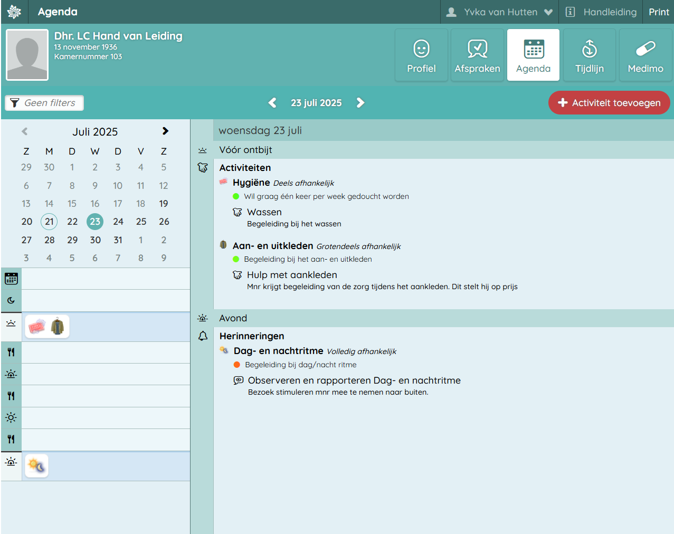Go to the next day arrow
Screen dimensions: 674x534
pyautogui.click(x=360, y=103)
